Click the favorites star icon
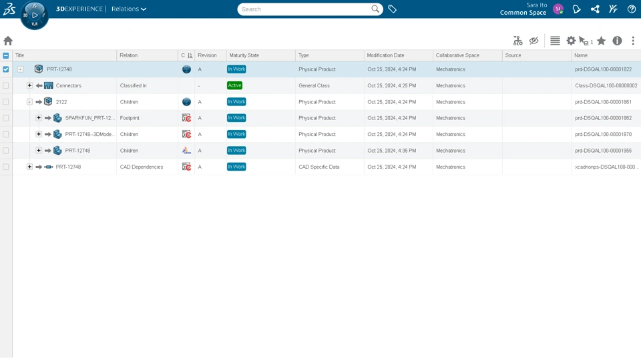This screenshot has height=360, width=641. (601, 41)
